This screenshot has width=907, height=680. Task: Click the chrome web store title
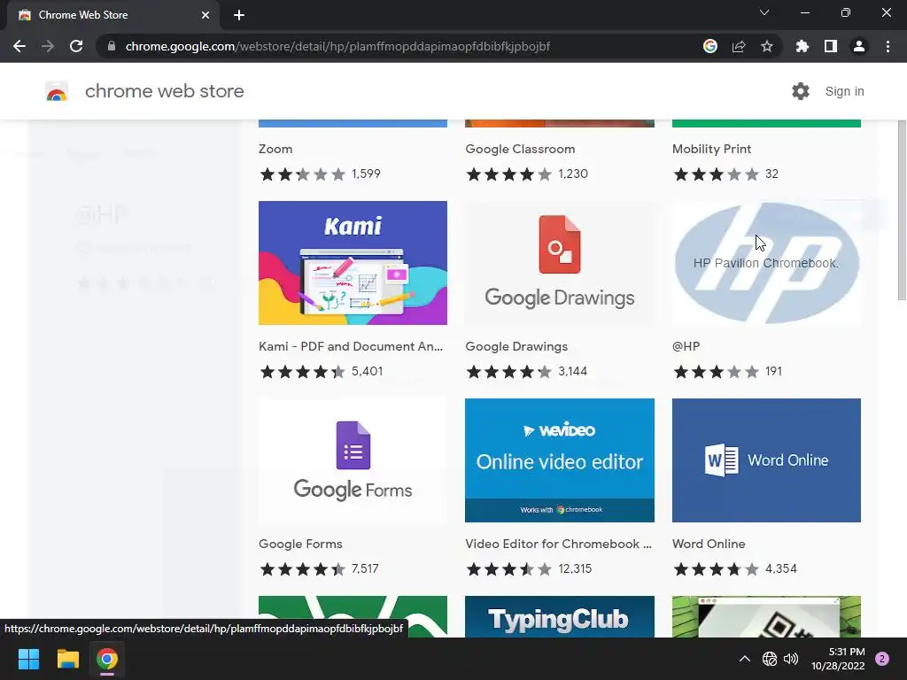tap(164, 91)
